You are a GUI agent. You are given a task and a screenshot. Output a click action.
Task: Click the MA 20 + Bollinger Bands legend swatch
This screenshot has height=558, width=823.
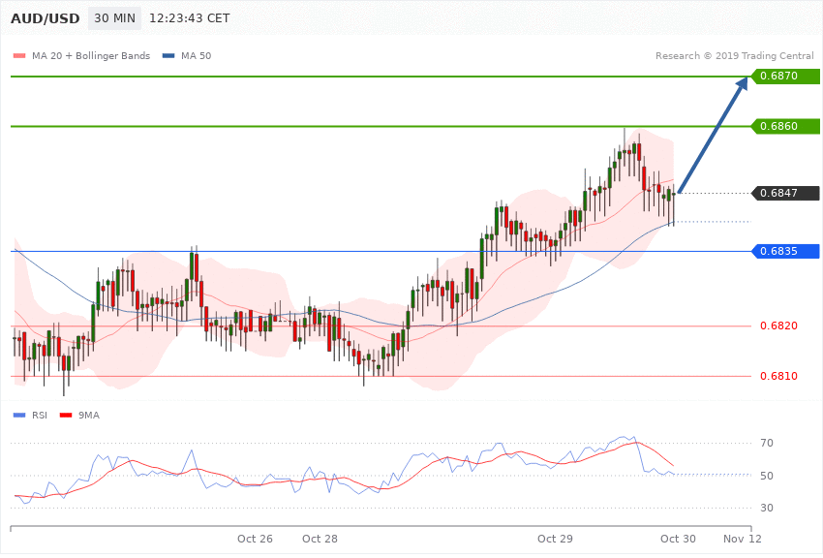[19, 55]
